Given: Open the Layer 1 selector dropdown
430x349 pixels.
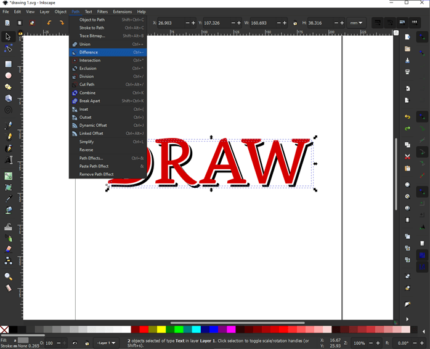Looking at the screenshot, I should [107, 343].
